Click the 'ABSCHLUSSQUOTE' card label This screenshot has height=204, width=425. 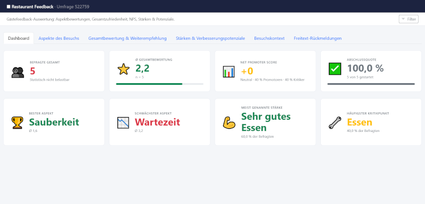click(362, 59)
